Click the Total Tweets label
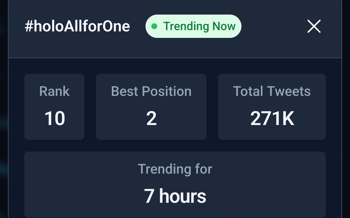This screenshot has width=350, height=218. pos(272,91)
